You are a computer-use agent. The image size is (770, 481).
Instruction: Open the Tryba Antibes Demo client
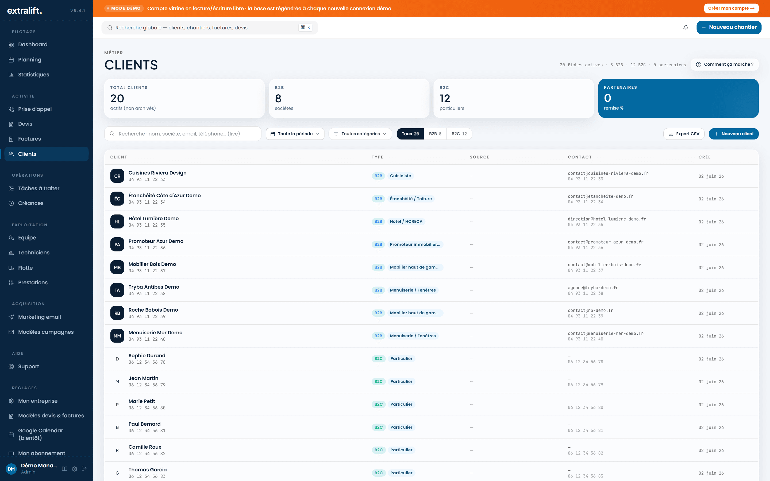coord(431,290)
